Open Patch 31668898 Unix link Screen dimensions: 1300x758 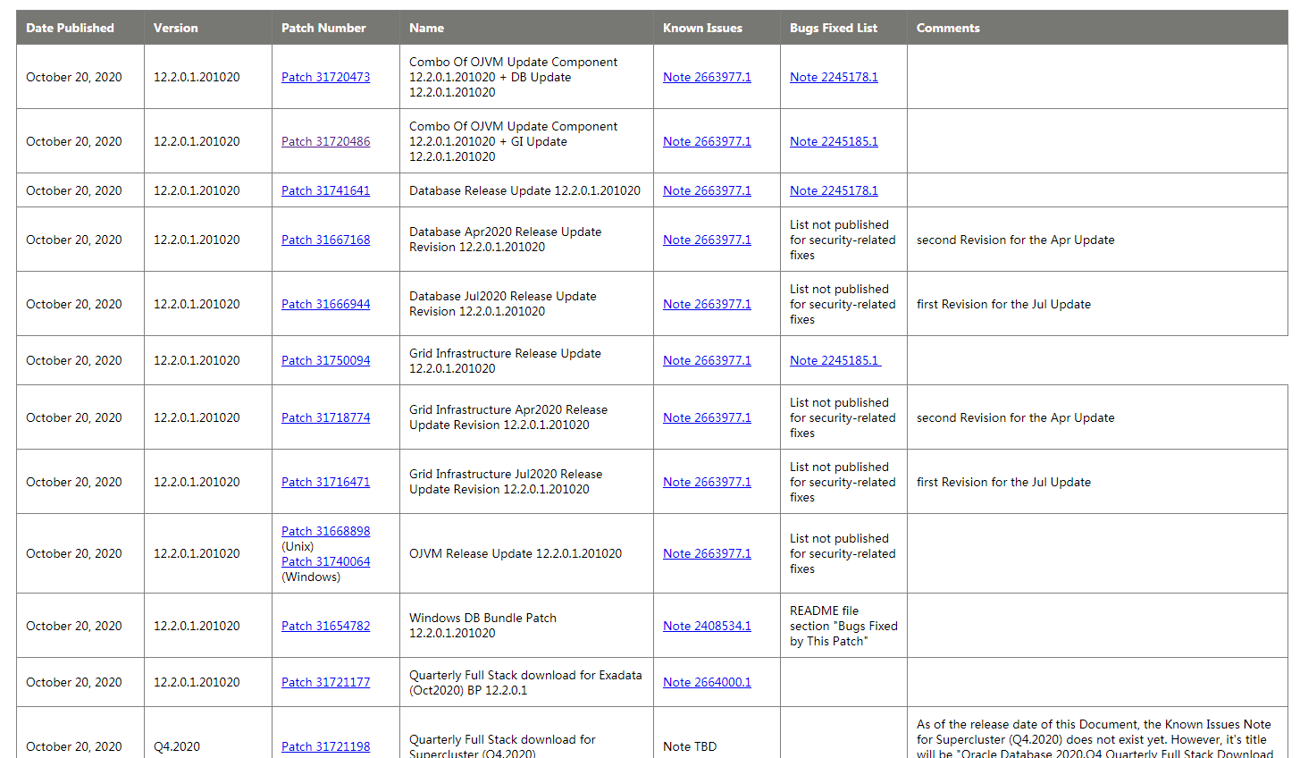pos(325,531)
